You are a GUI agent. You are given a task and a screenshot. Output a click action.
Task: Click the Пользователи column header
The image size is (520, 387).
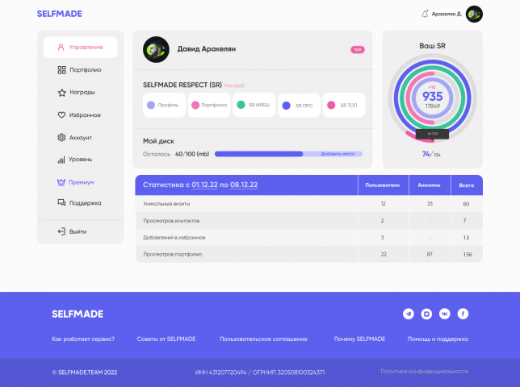coord(383,185)
